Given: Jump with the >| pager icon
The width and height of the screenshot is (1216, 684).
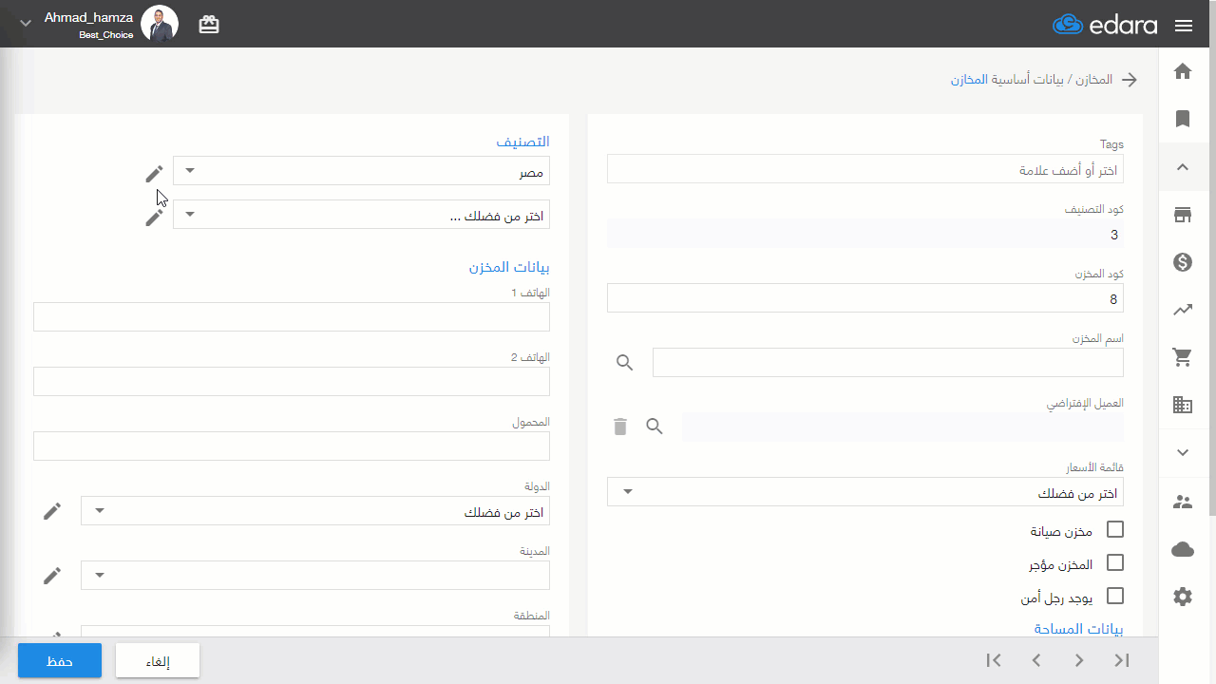Looking at the screenshot, I should coord(1122,660).
